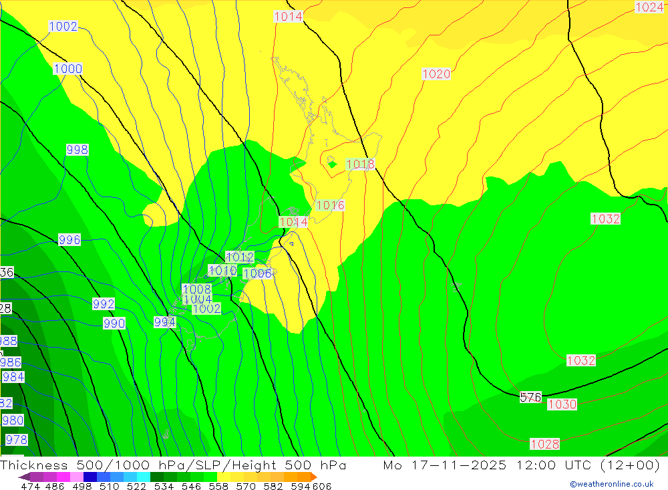Click the blue 1002 label at the top left
Screen dimensions: 668x490
coord(63,27)
